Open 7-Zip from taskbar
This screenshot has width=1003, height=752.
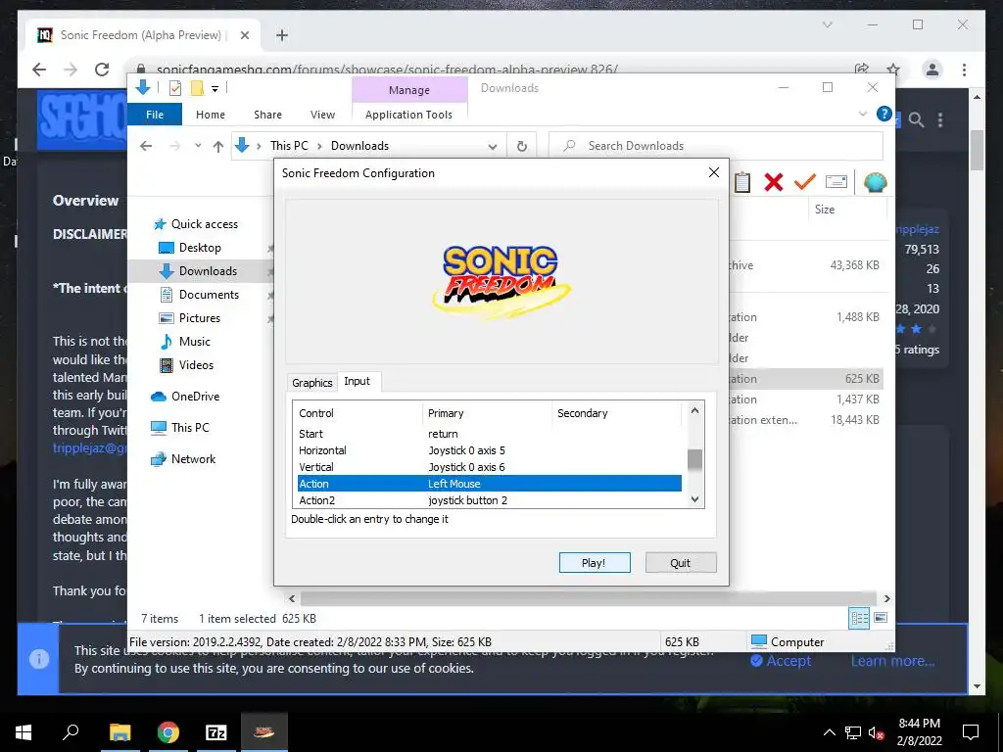(216, 732)
